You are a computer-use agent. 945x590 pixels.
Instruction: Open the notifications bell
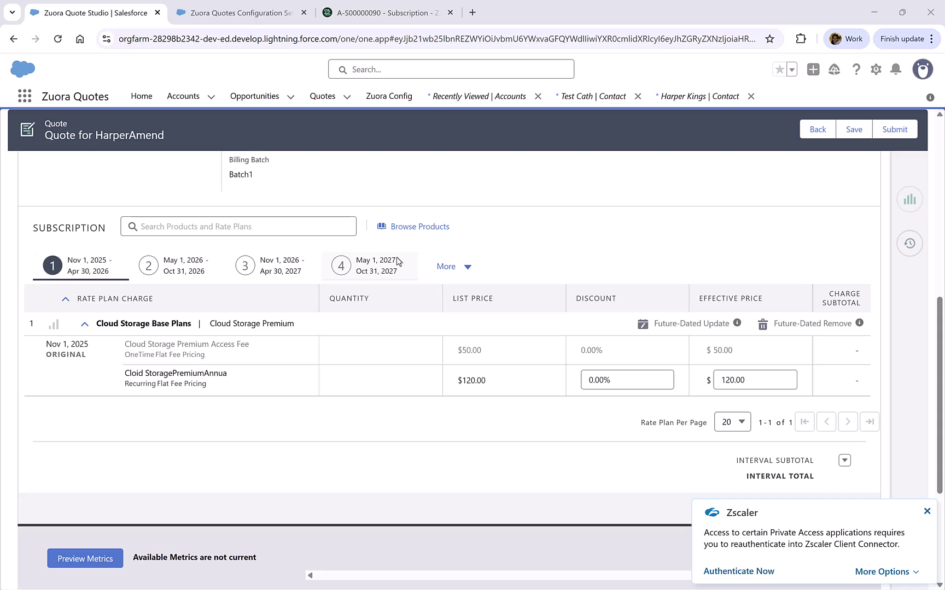(x=895, y=69)
